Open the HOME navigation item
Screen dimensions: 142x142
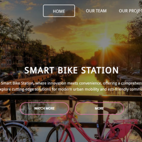[x=59, y=11]
